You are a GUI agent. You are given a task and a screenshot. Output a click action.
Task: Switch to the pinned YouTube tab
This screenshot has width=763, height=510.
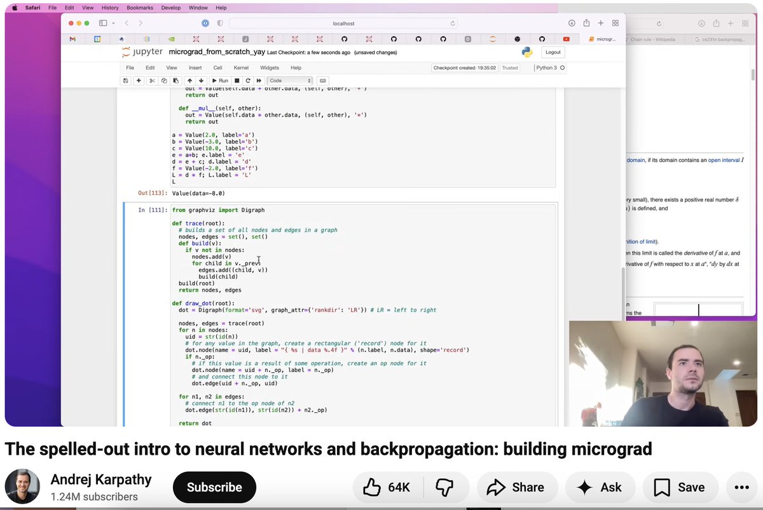pyautogui.click(x=567, y=39)
